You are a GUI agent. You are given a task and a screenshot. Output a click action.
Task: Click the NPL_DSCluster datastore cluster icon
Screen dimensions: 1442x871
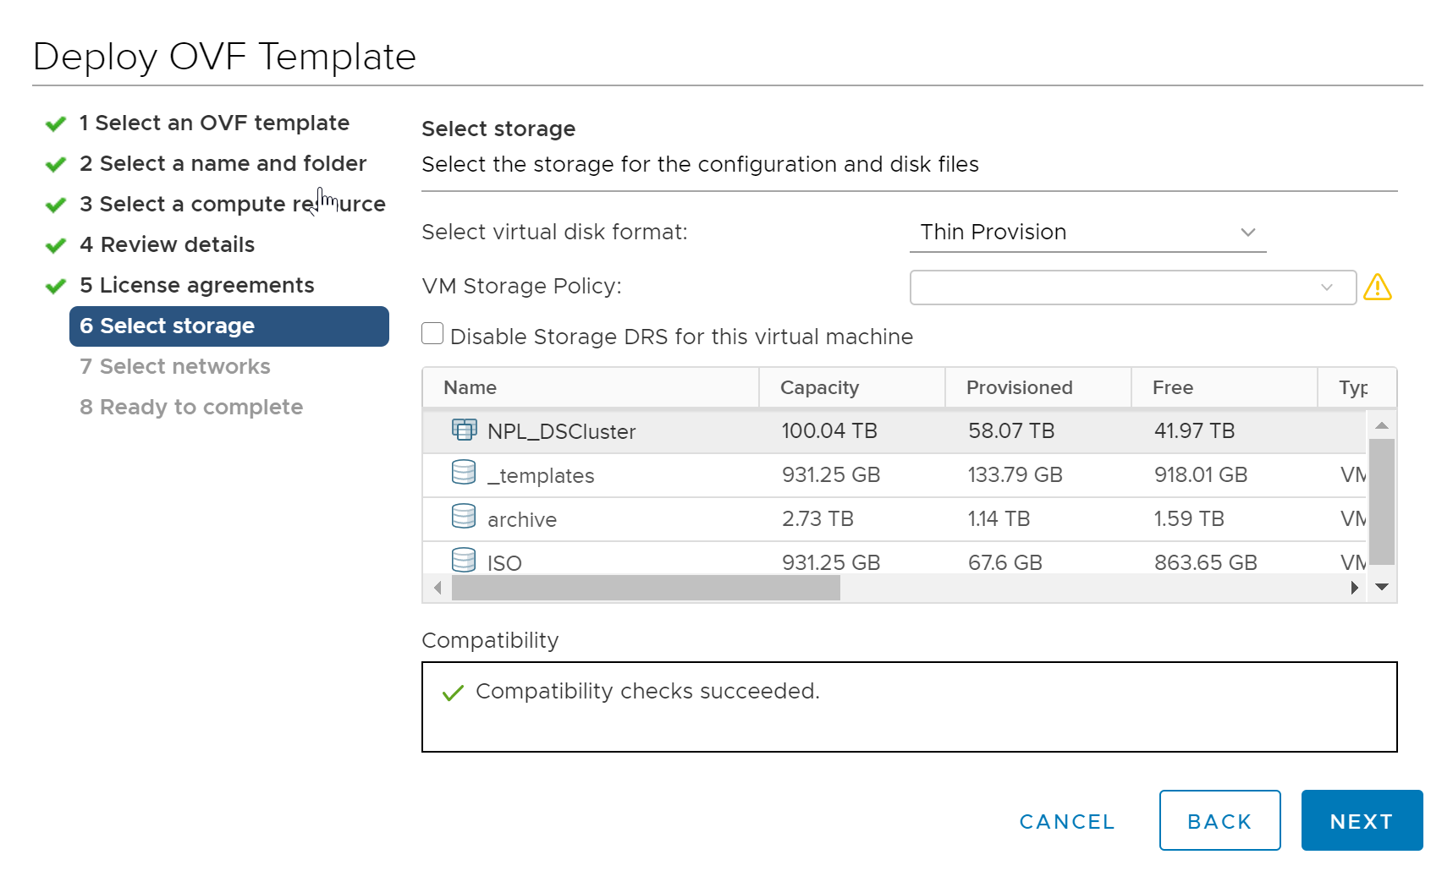point(465,430)
